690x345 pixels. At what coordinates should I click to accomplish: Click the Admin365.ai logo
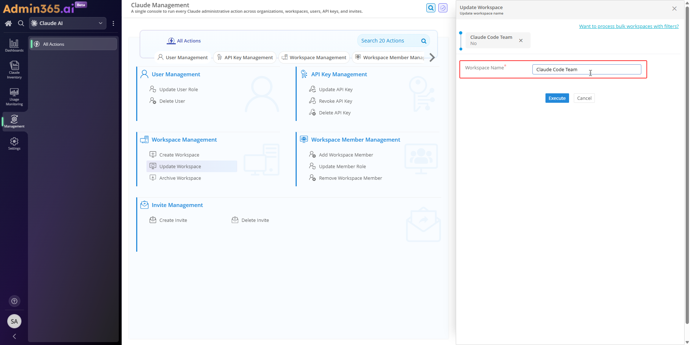coord(39,8)
